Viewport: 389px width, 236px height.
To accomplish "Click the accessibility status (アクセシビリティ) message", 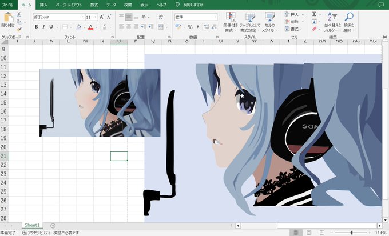I will (50, 233).
